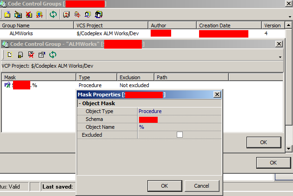Screen dimensions: 293x196
Task: Sort by the Group Name column header
Action: click(x=36, y=25)
